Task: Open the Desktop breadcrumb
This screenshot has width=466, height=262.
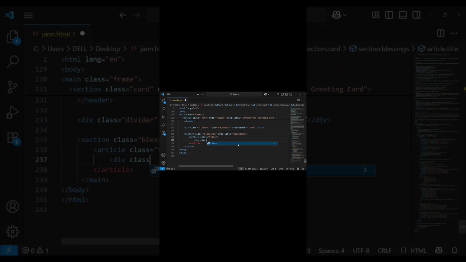Action: pos(193,105)
